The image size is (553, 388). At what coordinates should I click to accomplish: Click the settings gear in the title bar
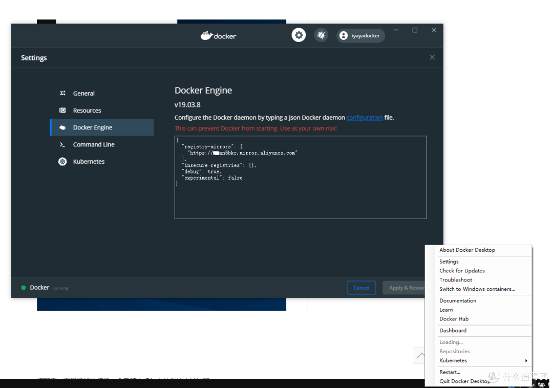pos(299,35)
